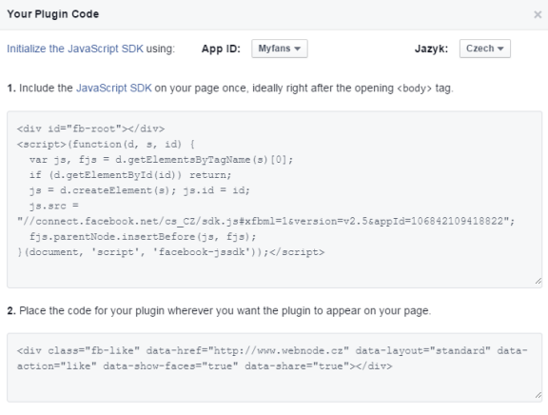Click the step 2 placement instruction text
The height and width of the screenshot is (415, 548).
click(x=219, y=310)
